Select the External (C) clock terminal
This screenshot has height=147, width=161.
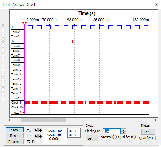tap(108, 141)
